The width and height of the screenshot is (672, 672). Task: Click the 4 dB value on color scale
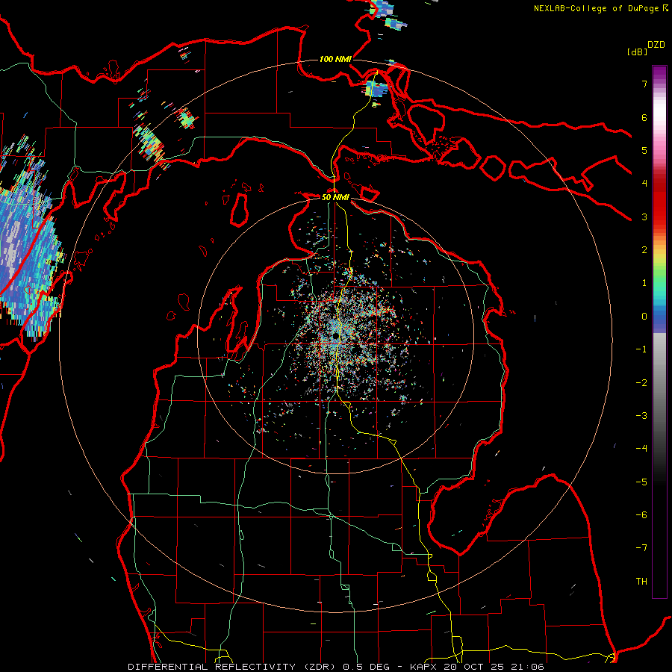coord(644,184)
